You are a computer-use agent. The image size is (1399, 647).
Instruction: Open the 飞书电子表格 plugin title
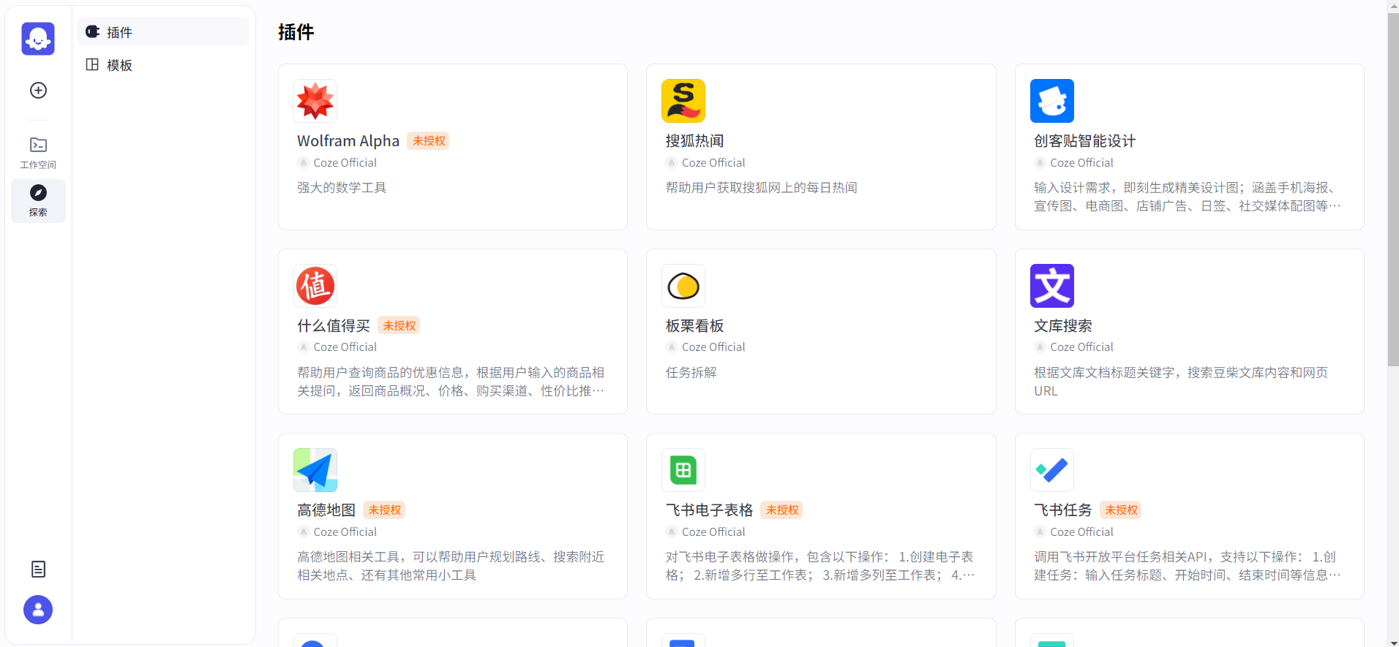tap(709, 510)
